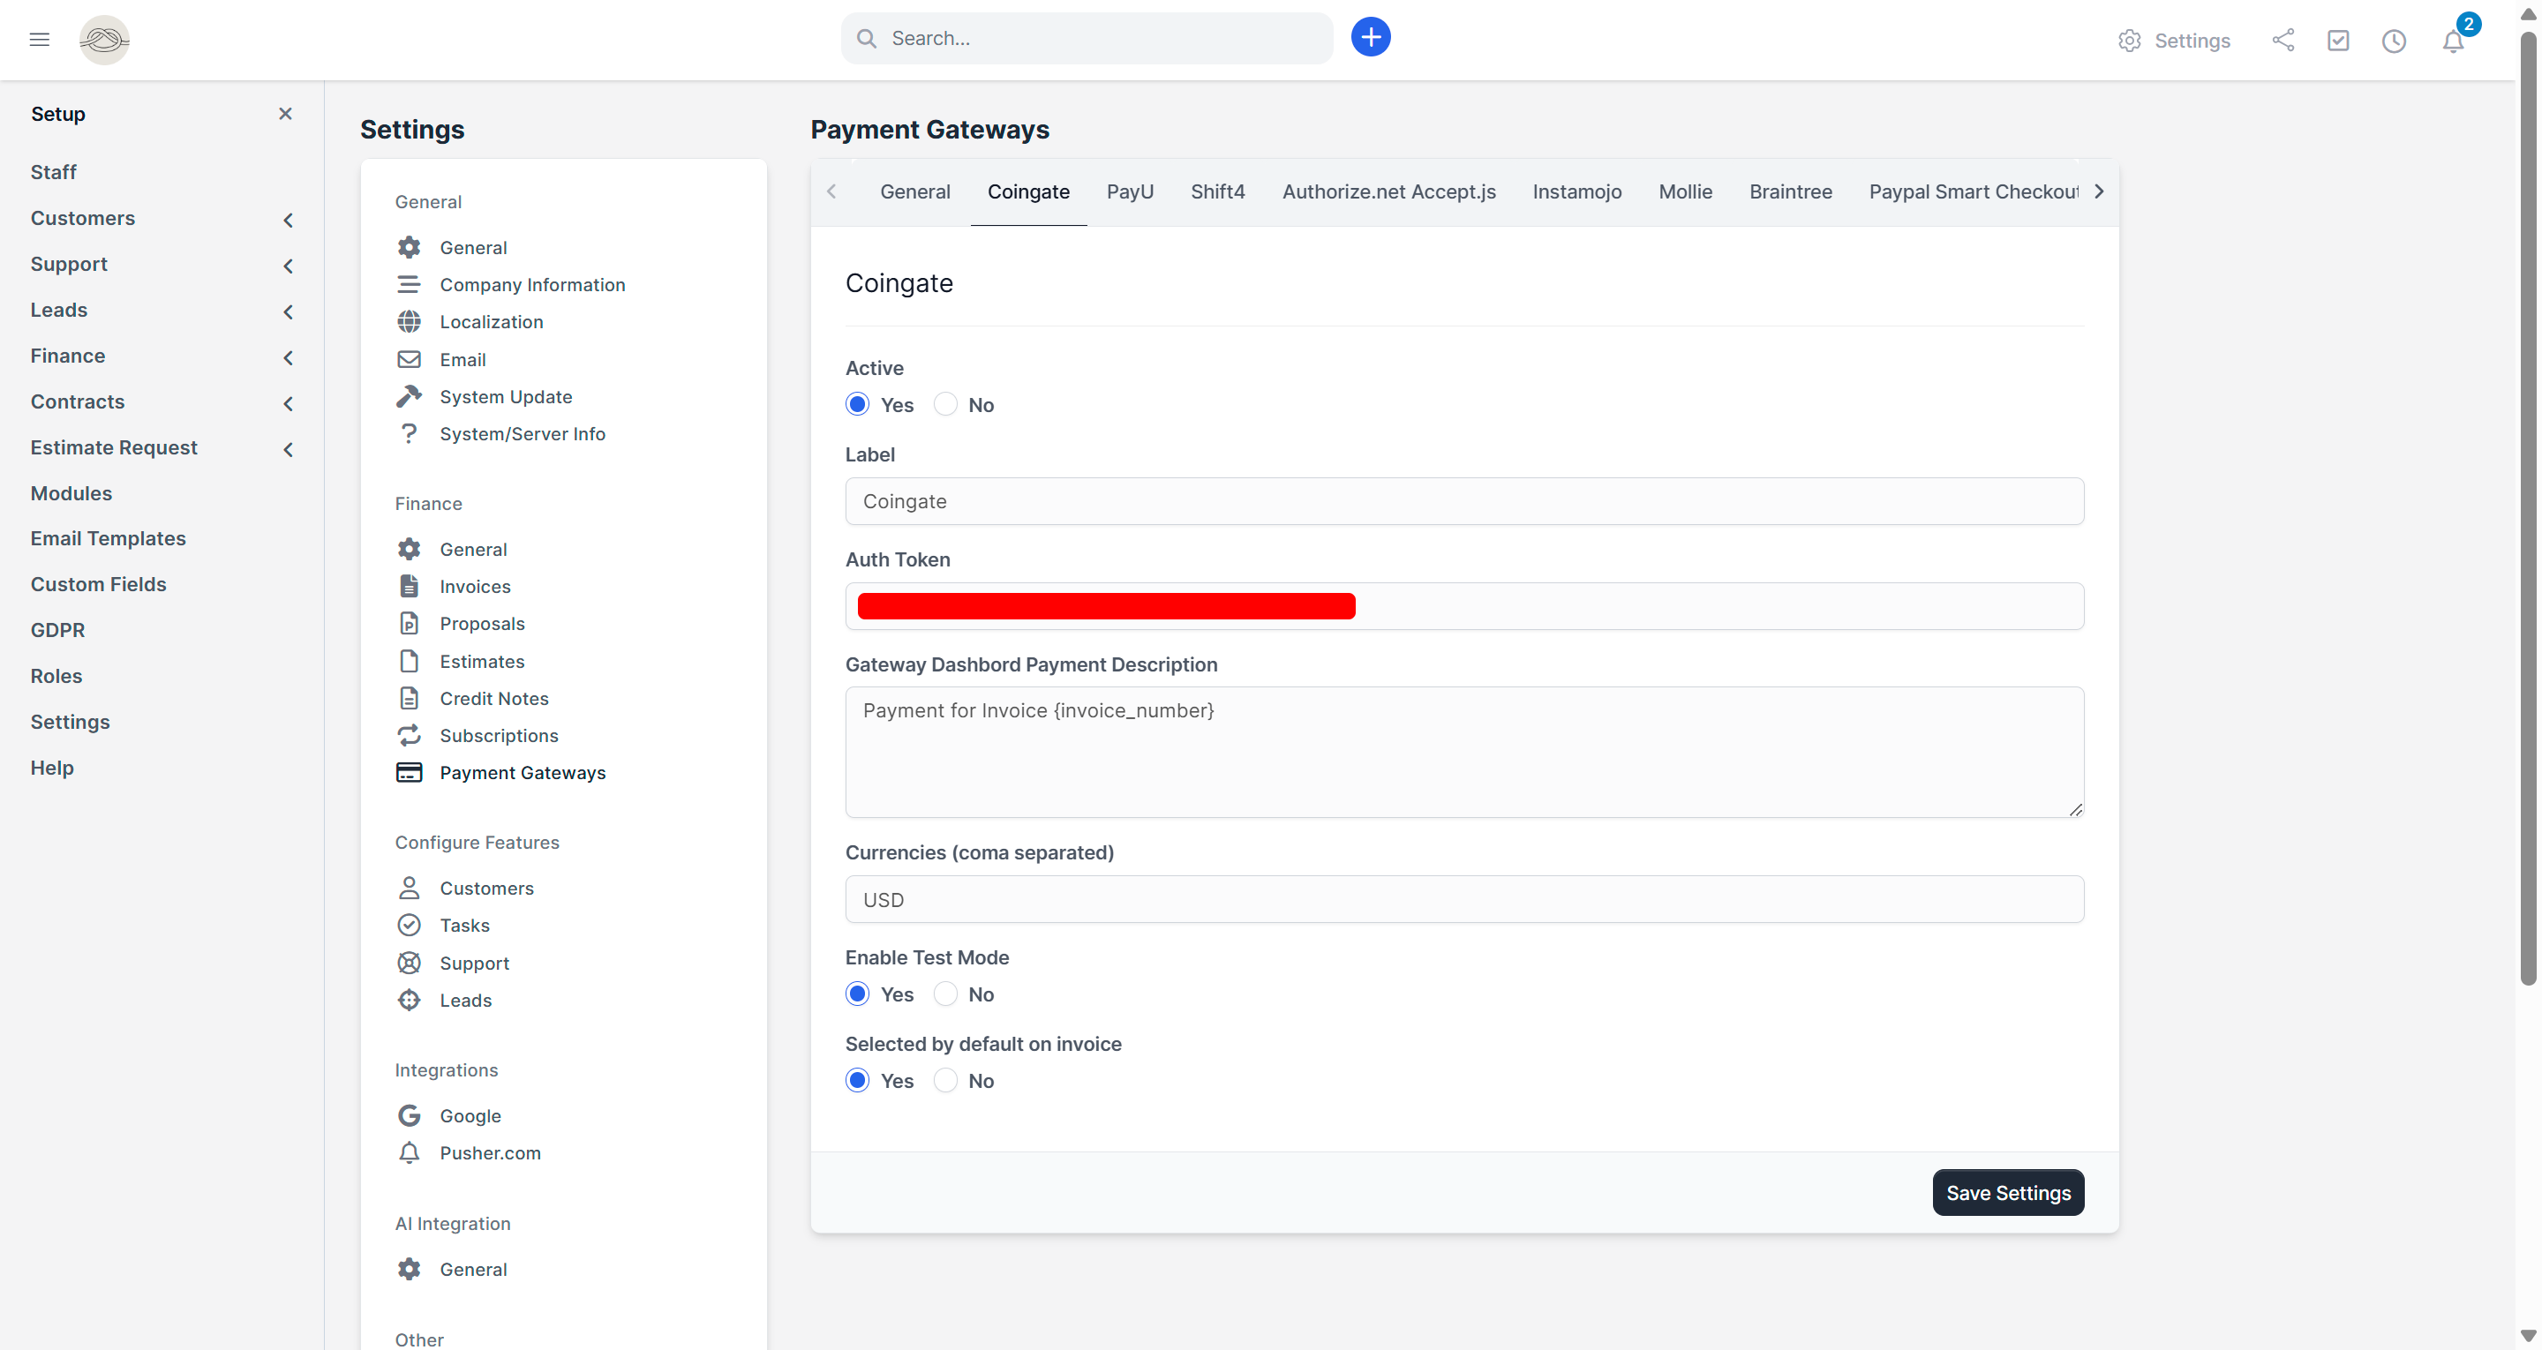Click the right chevron to see more gateways

point(2099,191)
